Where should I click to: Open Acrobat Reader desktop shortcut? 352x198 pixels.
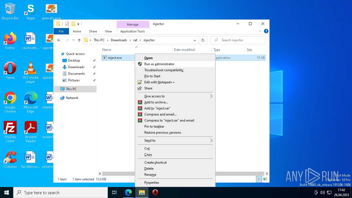coord(31,132)
